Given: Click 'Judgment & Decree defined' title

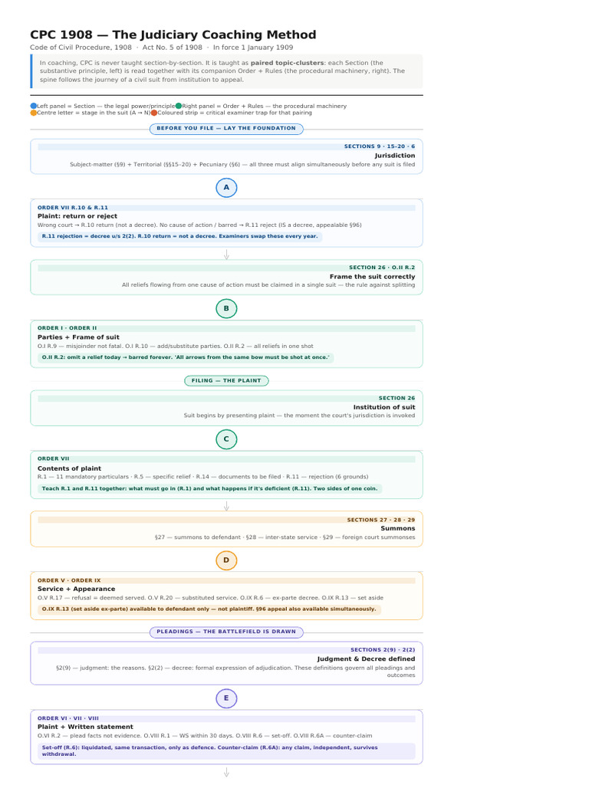Looking at the screenshot, I should (366, 659).
